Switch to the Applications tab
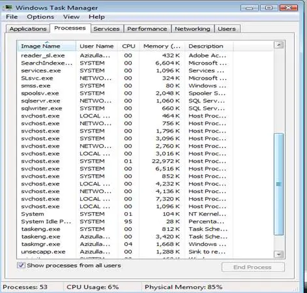The width and height of the screenshot is (307, 293). pyautogui.click(x=28, y=29)
